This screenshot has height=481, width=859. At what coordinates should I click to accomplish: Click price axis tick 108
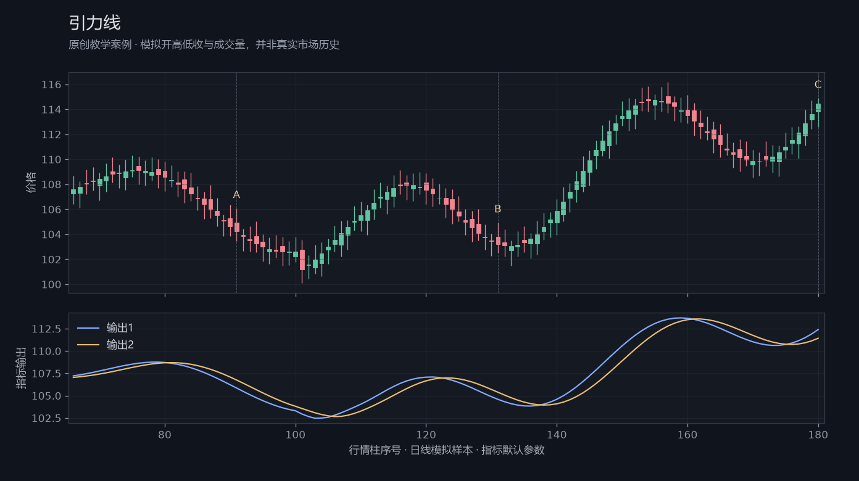tap(52, 184)
